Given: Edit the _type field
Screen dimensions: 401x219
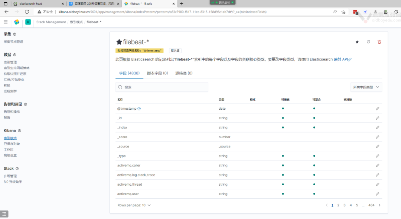Looking at the screenshot, I should [x=378, y=156].
